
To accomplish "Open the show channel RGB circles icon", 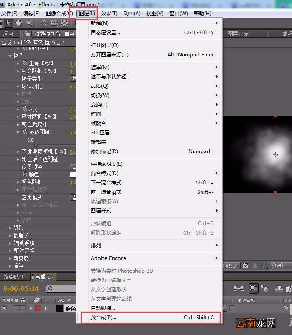I will click(x=264, y=265).
